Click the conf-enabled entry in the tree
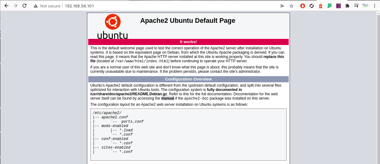 pos(115,139)
